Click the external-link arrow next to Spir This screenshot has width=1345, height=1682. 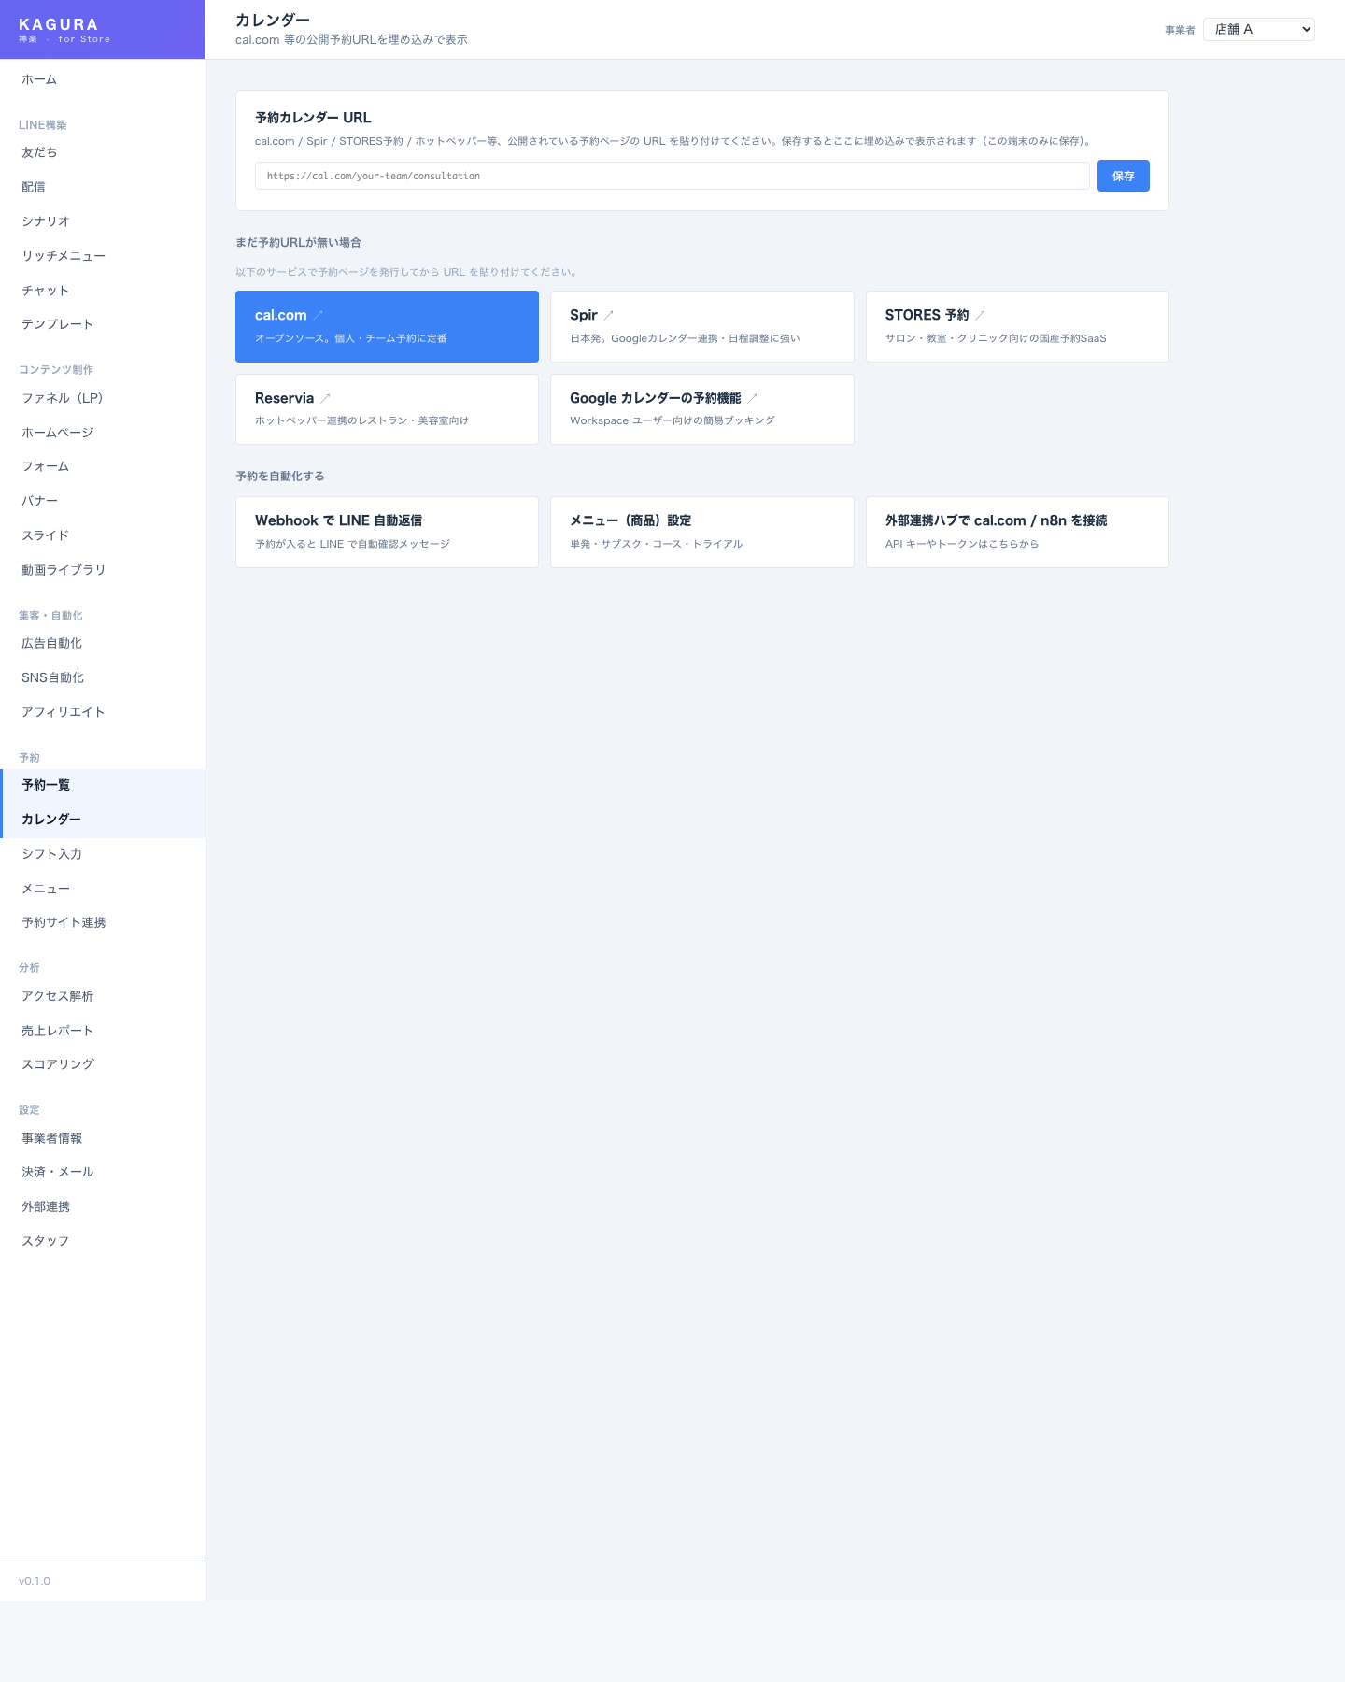(608, 316)
